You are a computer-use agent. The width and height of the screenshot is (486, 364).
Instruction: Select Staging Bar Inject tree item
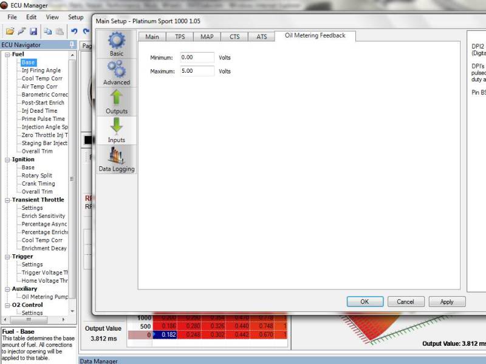click(x=44, y=143)
